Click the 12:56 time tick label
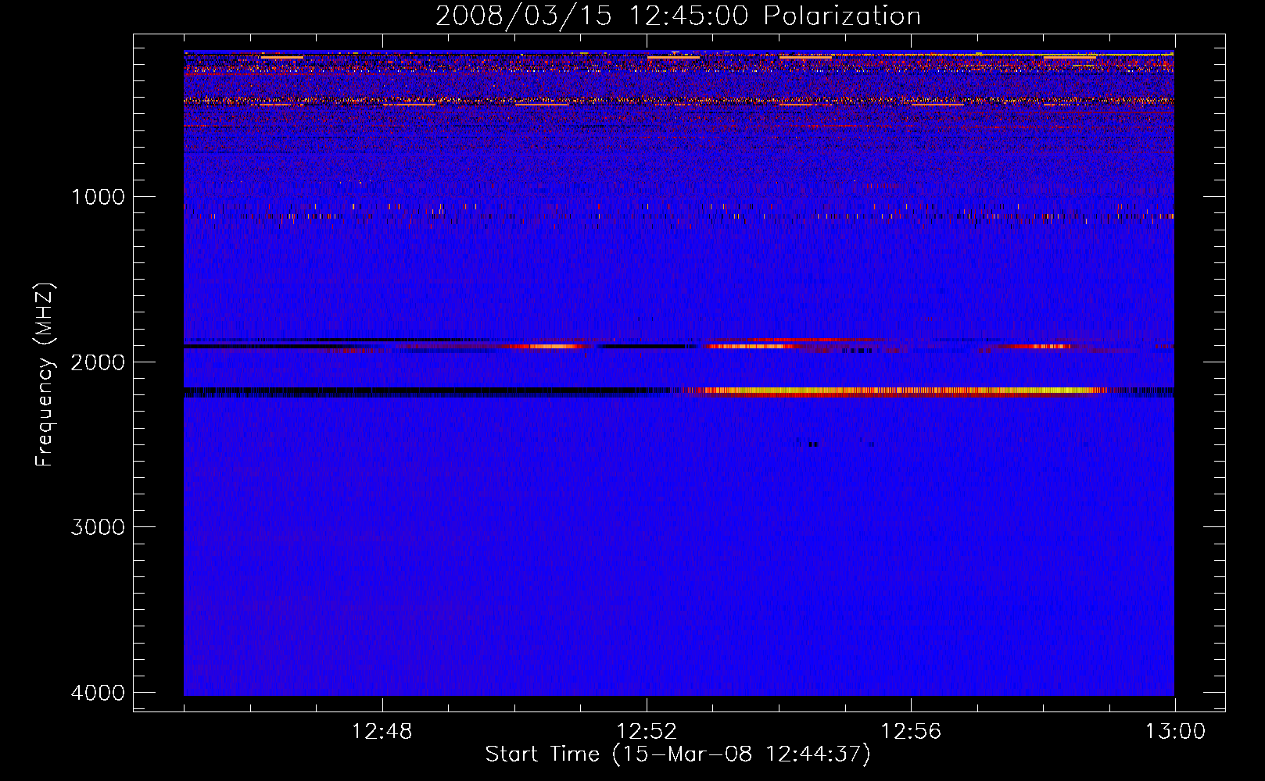 (911, 732)
